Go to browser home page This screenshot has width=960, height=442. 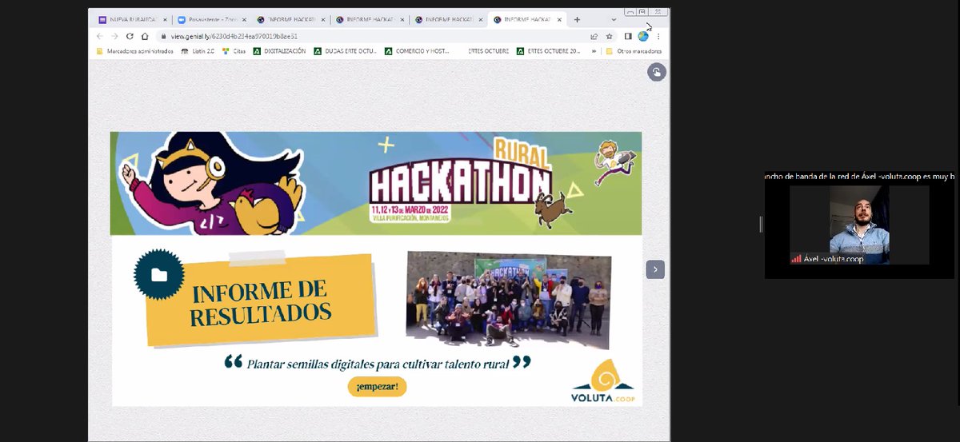tap(145, 36)
